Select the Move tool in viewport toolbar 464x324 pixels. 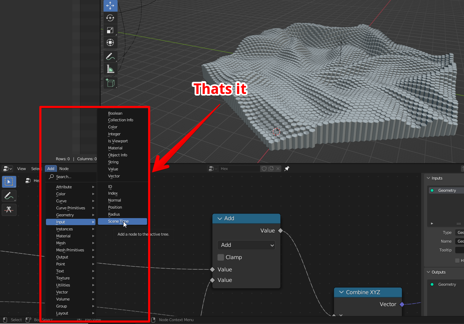(x=110, y=6)
